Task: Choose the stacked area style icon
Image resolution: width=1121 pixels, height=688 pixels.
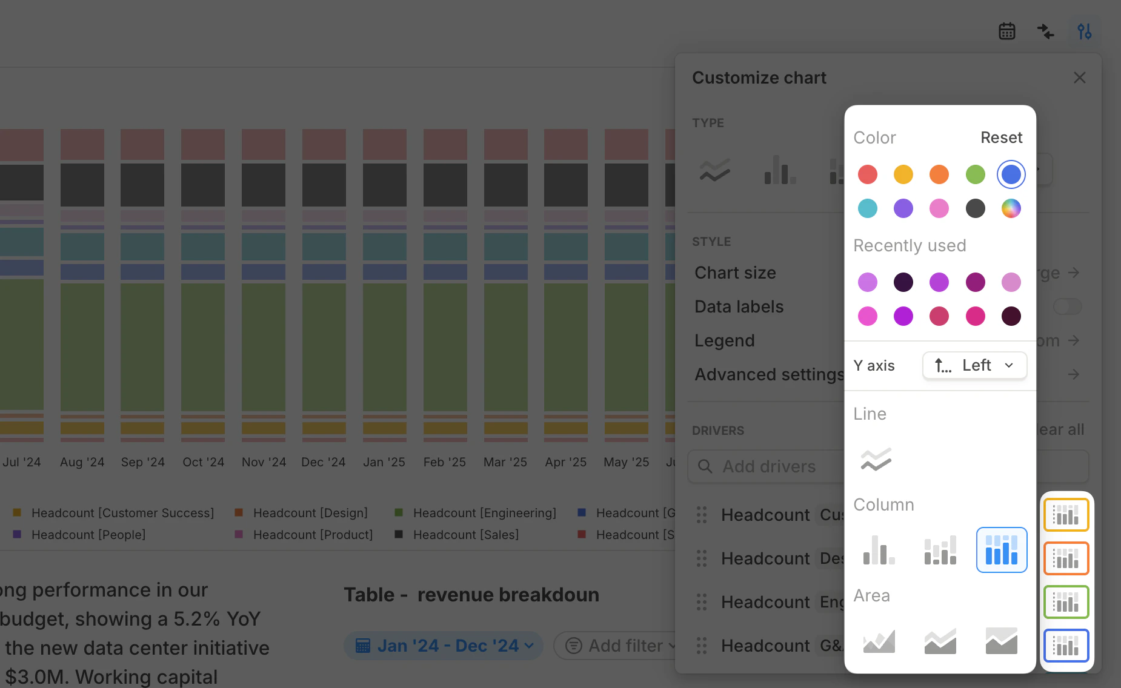Action: pos(940,641)
